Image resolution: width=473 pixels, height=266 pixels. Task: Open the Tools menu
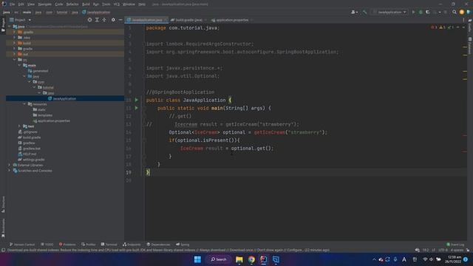106,4
